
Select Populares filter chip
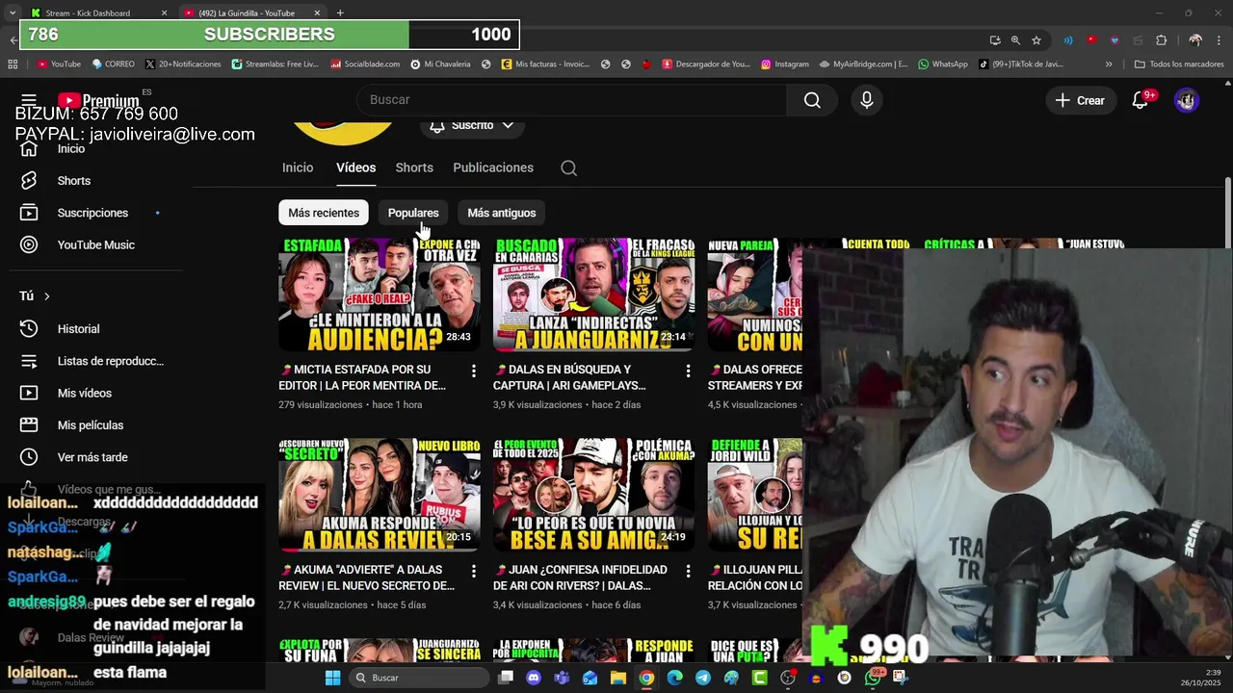[413, 213]
